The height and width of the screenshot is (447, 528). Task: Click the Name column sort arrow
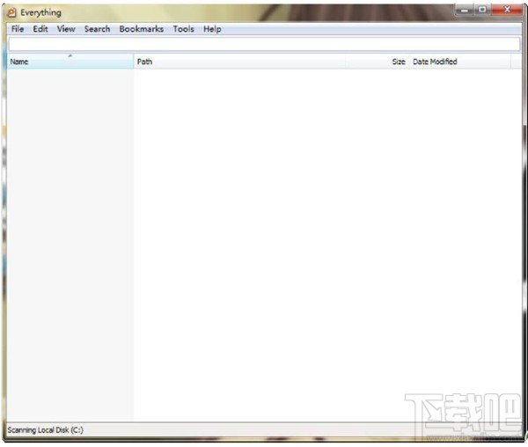click(70, 55)
